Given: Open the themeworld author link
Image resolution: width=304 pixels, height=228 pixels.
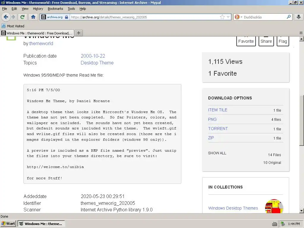Looking at the screenshot, I should tap(41, 43).
